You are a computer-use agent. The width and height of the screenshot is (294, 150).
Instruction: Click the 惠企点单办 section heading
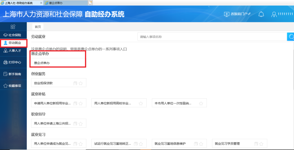[40, 54]
